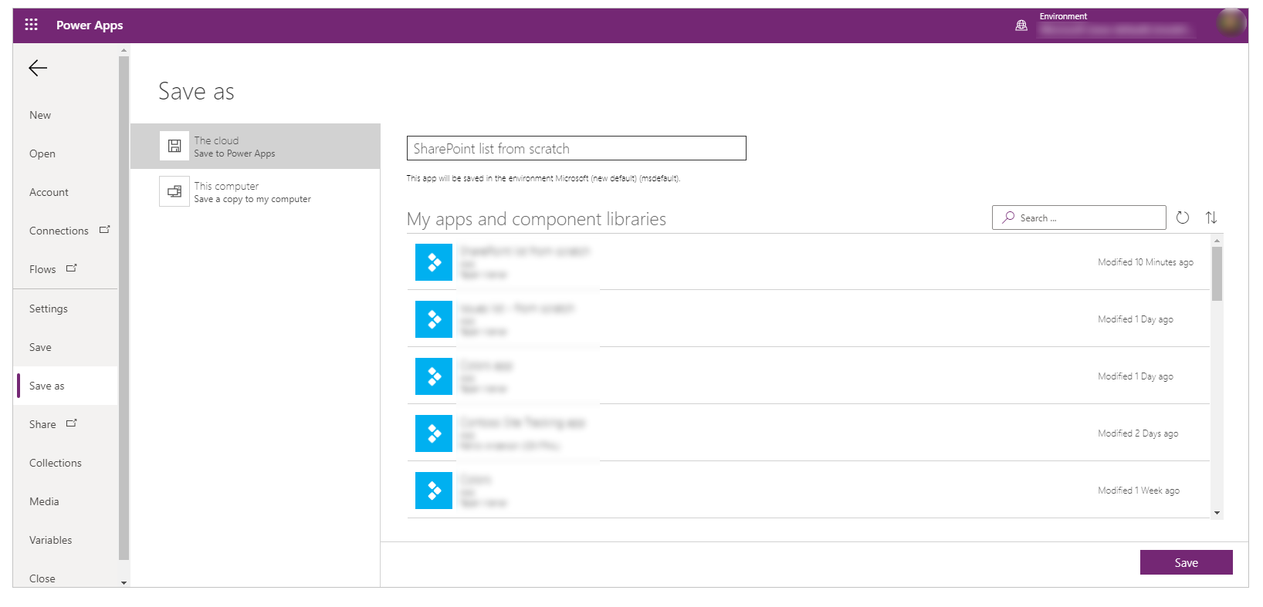Select Open in the sidebar
The width and height of the screenshot is (1263, 607).
(42, 153)
